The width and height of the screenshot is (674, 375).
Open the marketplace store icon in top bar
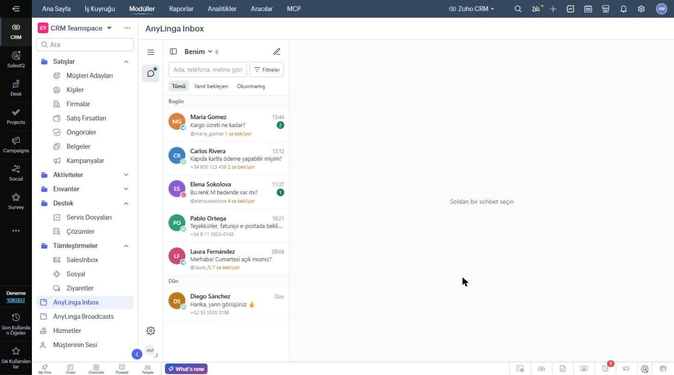606,9
